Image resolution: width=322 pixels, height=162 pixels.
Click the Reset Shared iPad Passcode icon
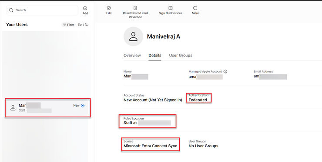click(135, 8)
